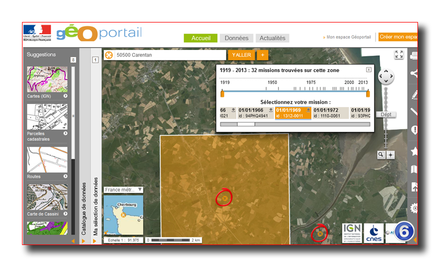
Task: Expand the Catalogue de données panel arrow
Action: pyautogui.click(x=84, y=241)
